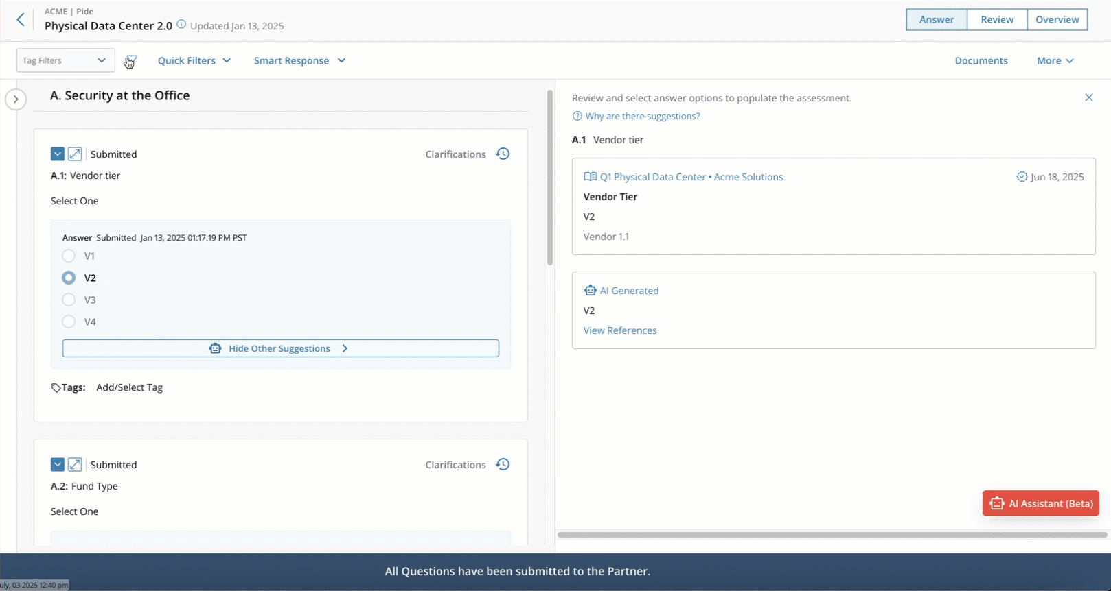Click the back arrow icon
Screen dimensions: 1111x591
click(21, 20)
